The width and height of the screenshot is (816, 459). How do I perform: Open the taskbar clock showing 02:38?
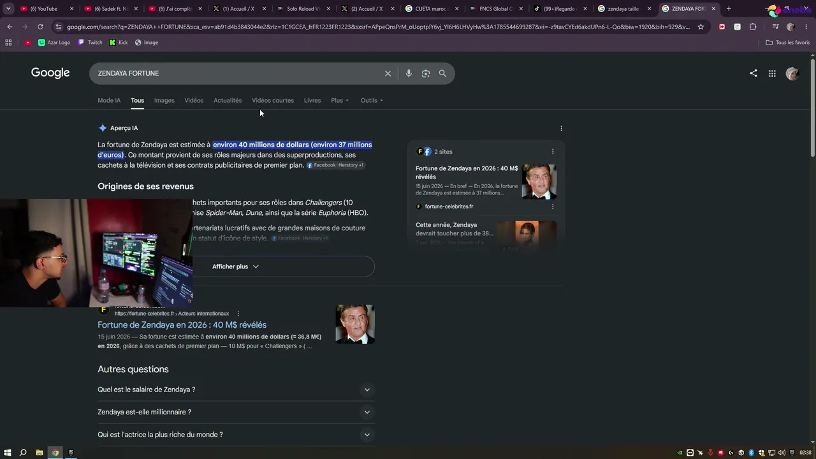(806, 453)
